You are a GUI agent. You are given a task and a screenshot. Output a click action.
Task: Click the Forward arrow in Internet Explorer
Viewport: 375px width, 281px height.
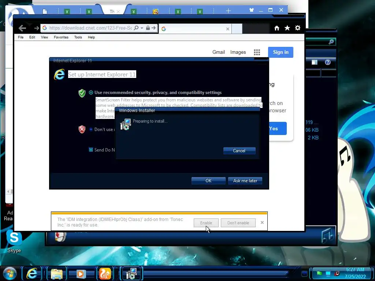tap(36, 28)
